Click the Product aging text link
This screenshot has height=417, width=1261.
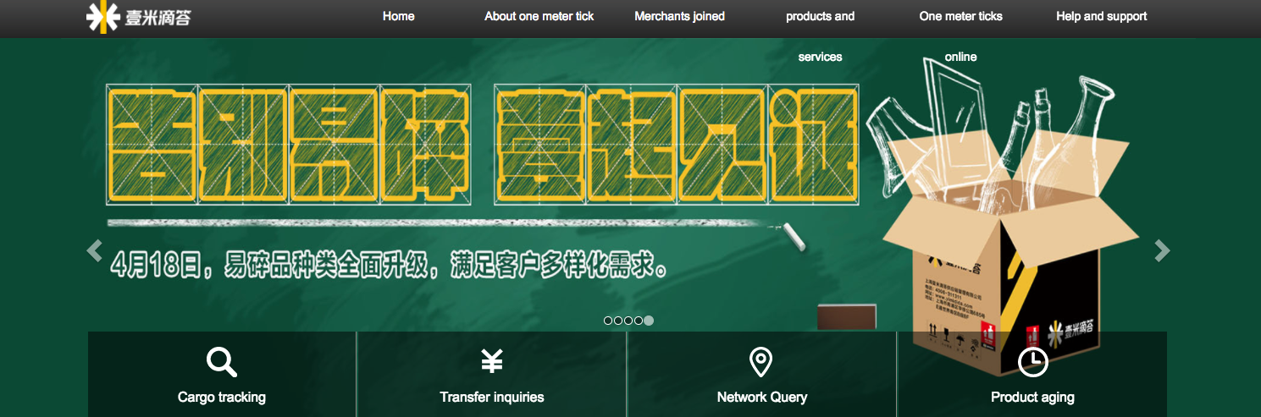pyautogui.click(x=1032, y=397)
